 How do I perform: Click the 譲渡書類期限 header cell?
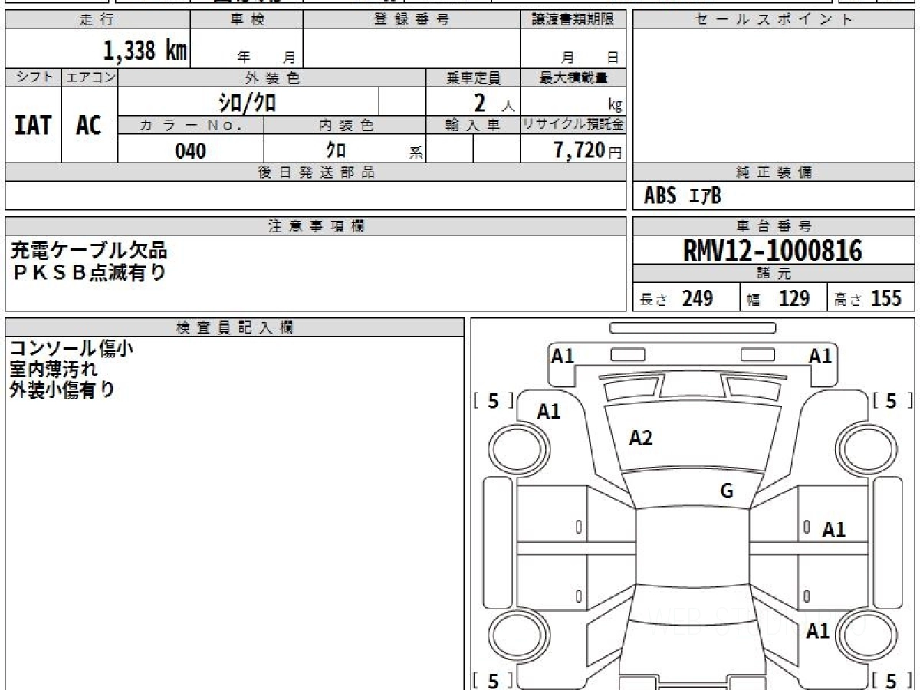click(573, 20)
